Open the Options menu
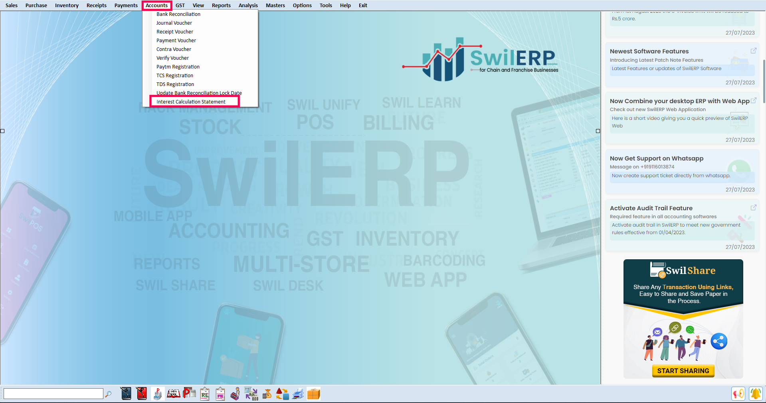Viewport: 766px width, 403px height. pyautogui.click(x=302, y=5)
